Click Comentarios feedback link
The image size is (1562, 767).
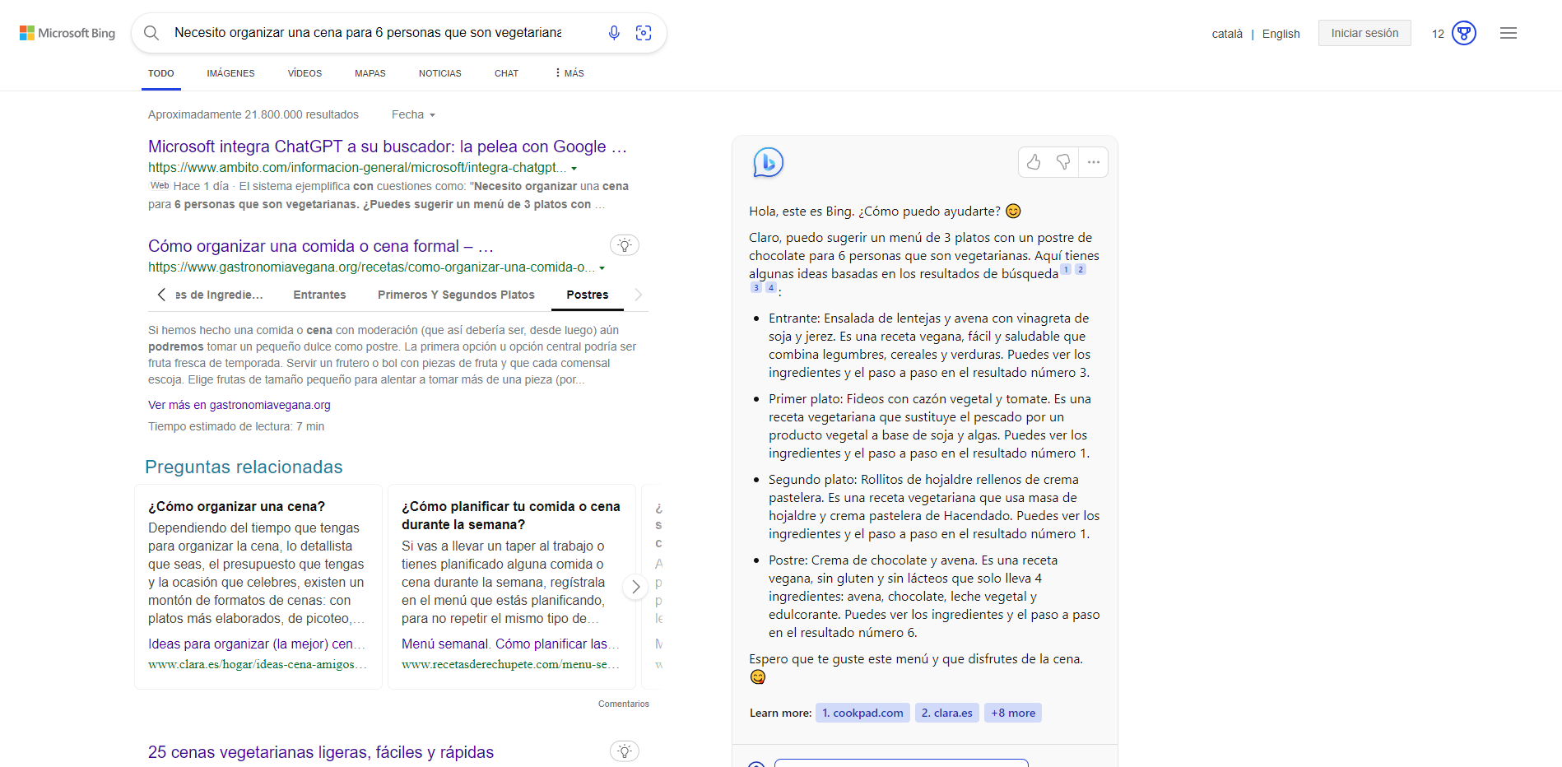pos(624,704)
